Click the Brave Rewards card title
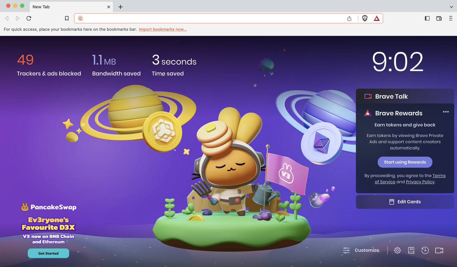 (399, 113)
